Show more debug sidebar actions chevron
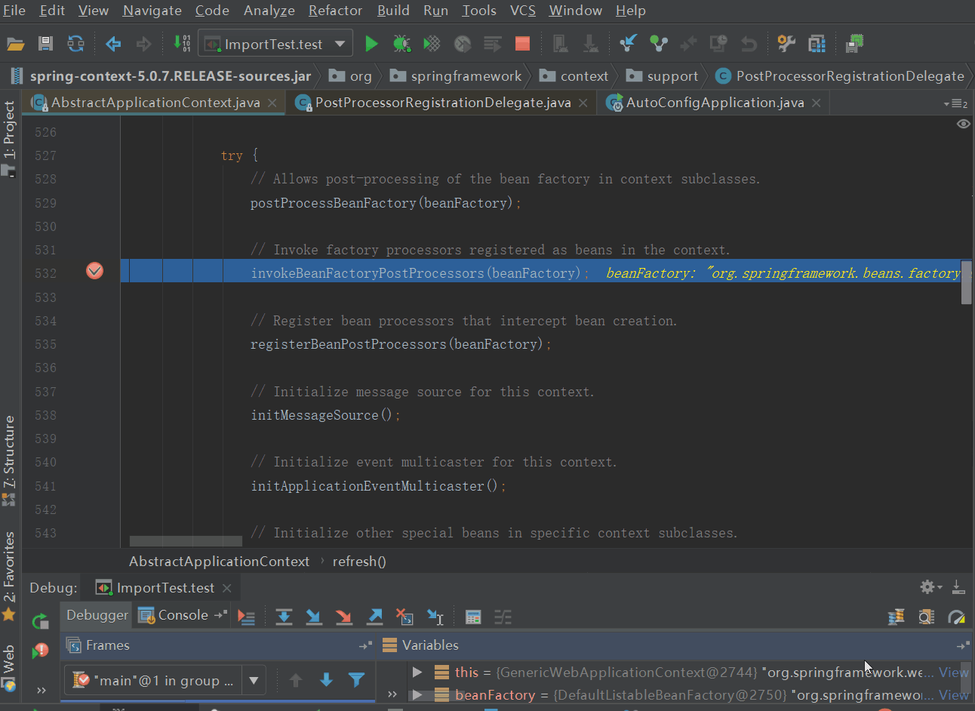Image resolution: width=975 pixels, height=711 pixels. [42, 690]
